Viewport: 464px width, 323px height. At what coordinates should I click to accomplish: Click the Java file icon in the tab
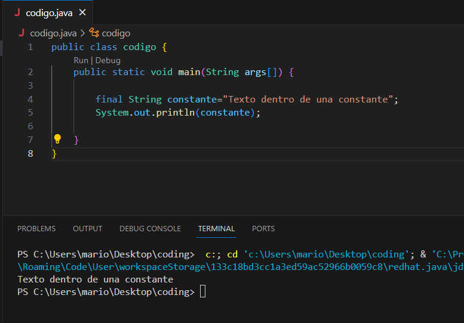tap(17, 13)
